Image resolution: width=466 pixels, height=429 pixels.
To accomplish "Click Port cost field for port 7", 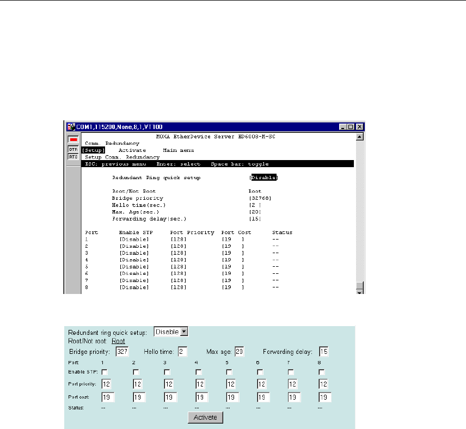I will pyautogui.click(x=294, y=397).
